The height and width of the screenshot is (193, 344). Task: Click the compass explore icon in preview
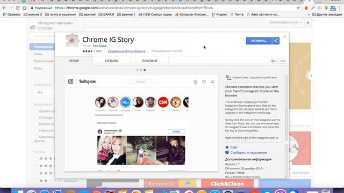point(195,82)
